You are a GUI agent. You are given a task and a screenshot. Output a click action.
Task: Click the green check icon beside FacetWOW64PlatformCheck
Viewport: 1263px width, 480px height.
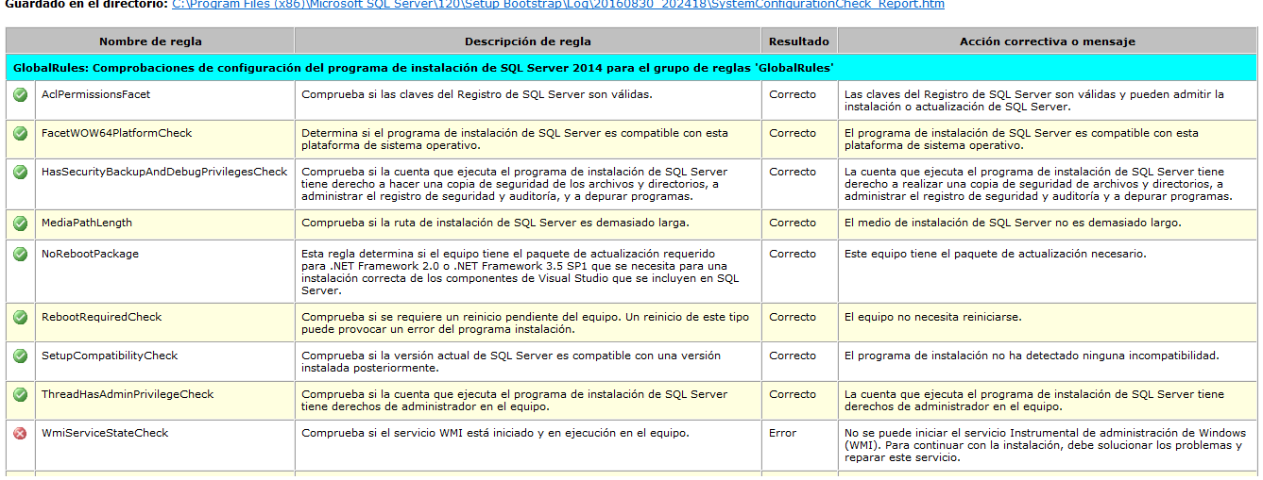20,133
